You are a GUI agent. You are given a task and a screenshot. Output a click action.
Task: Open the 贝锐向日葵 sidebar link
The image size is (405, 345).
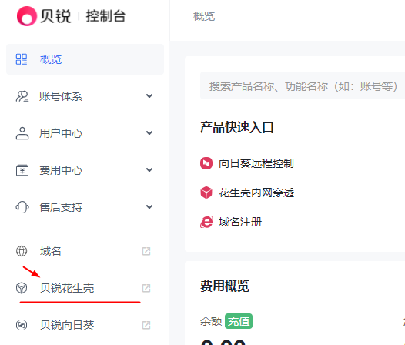coord(85,325)
